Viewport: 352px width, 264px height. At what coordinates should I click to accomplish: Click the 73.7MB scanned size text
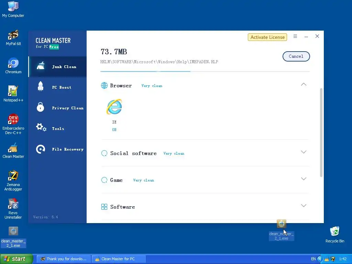coord(114,52)
